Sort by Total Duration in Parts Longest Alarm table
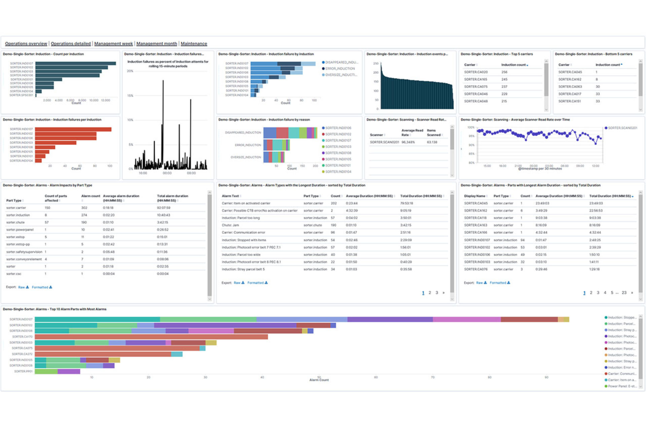This screenshot has width=646, height=428. click(x=611, y=196)
